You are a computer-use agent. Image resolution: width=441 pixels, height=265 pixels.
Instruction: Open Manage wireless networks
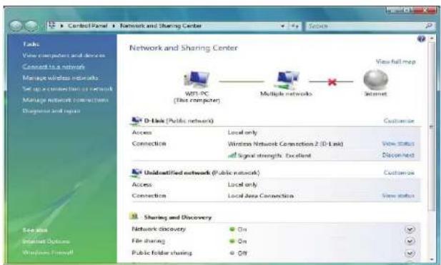(61, 78)
